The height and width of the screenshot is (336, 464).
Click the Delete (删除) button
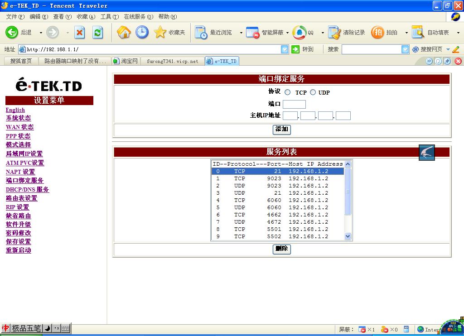pos(282,249)
